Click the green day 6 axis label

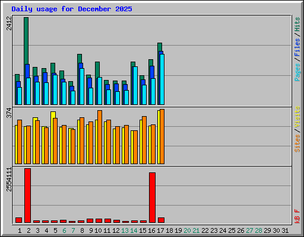tap(64, 230)
